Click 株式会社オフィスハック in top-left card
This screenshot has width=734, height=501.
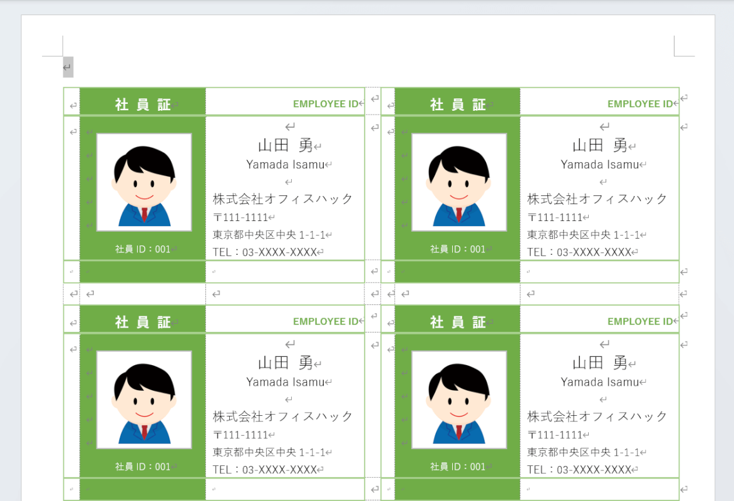(283, 199)
